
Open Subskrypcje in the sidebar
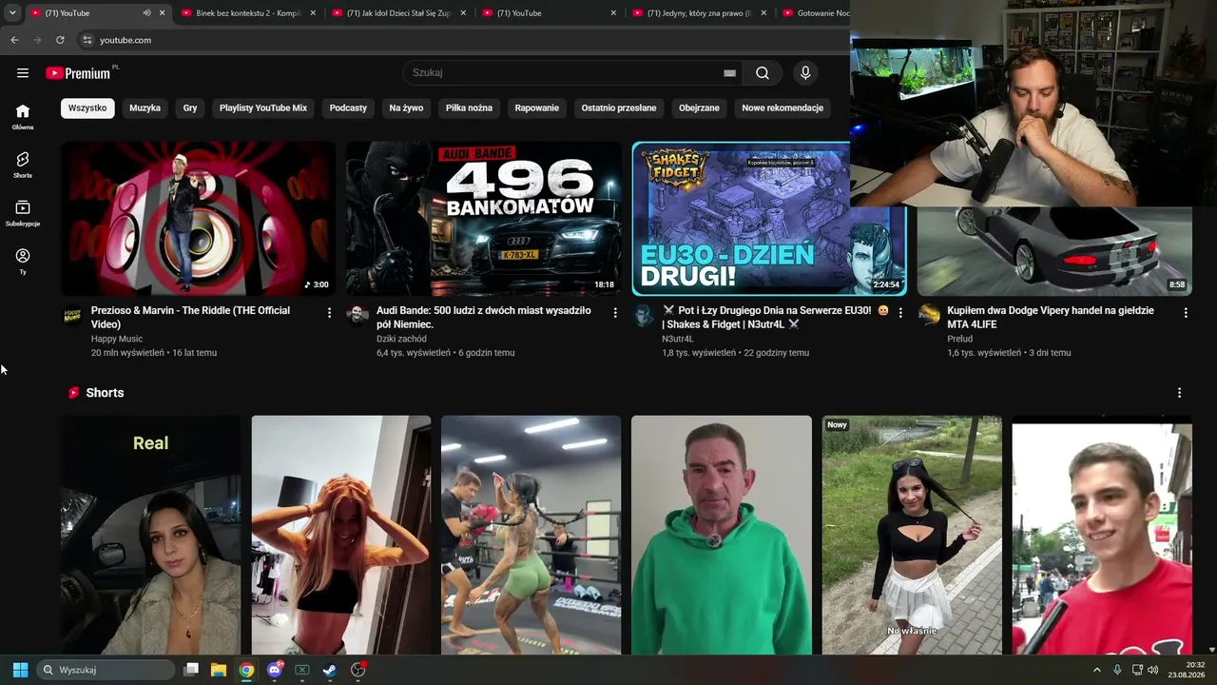[23, 213]
